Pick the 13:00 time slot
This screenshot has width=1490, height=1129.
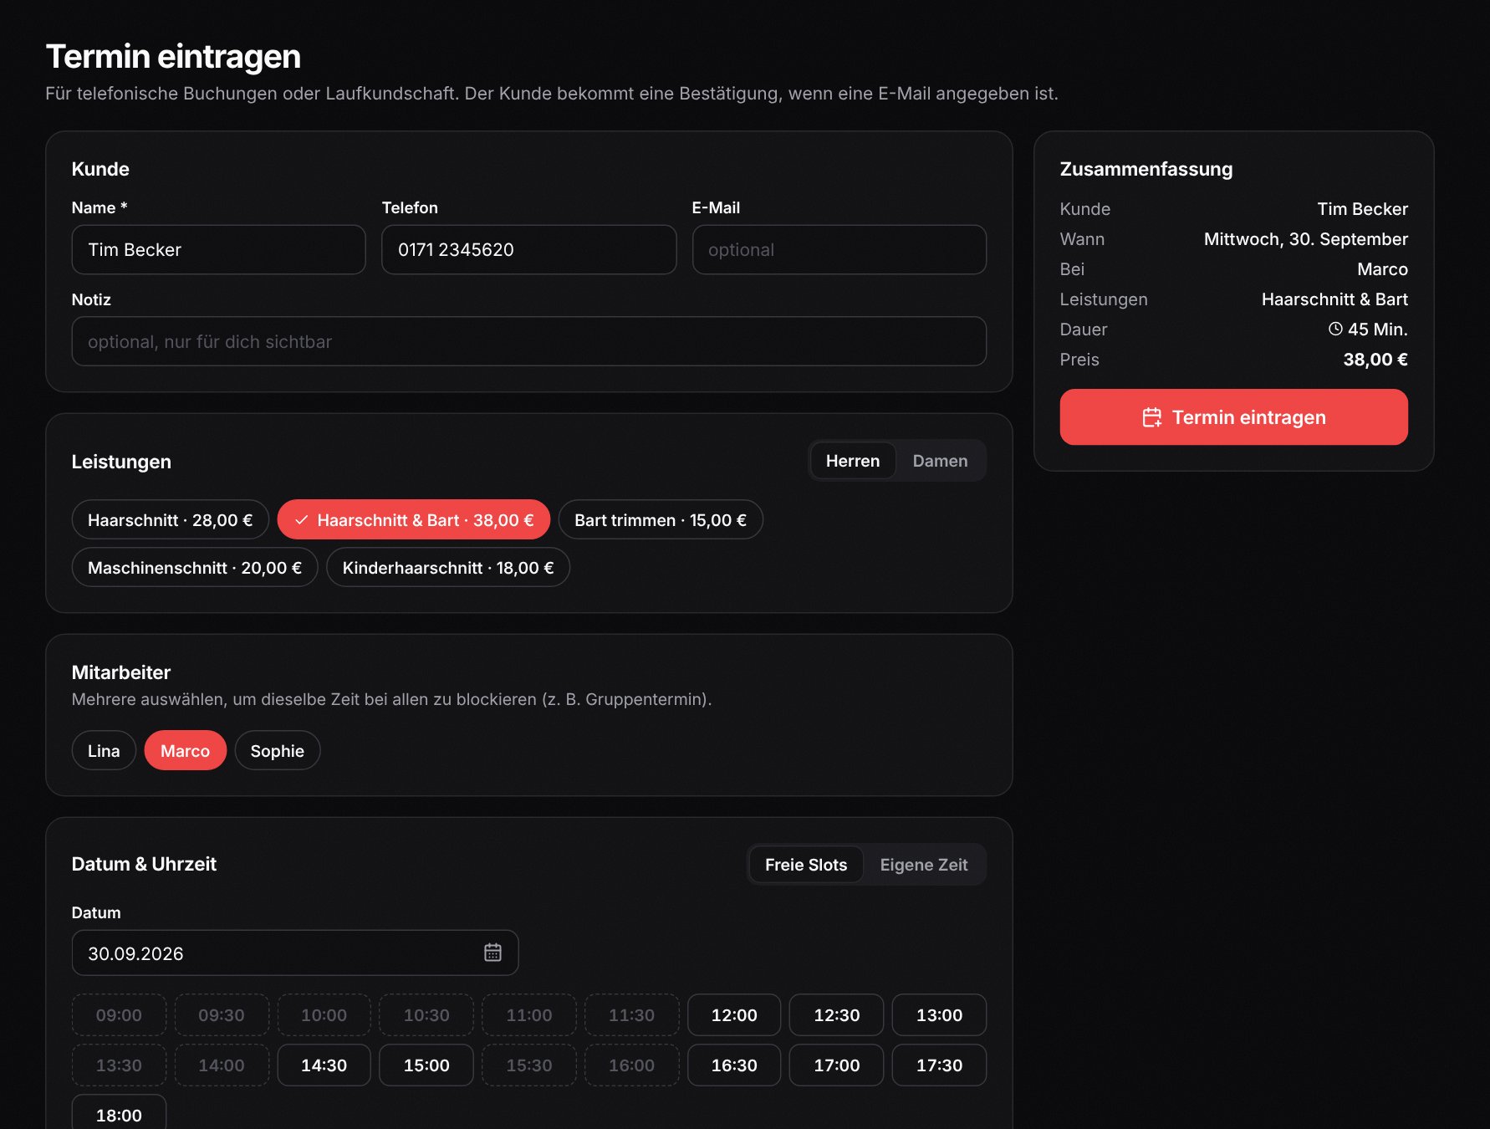tap(939, 1015)
